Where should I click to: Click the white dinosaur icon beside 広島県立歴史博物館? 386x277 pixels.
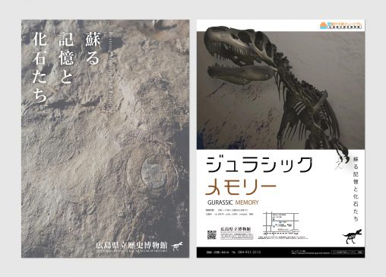[x=177, y=246]
